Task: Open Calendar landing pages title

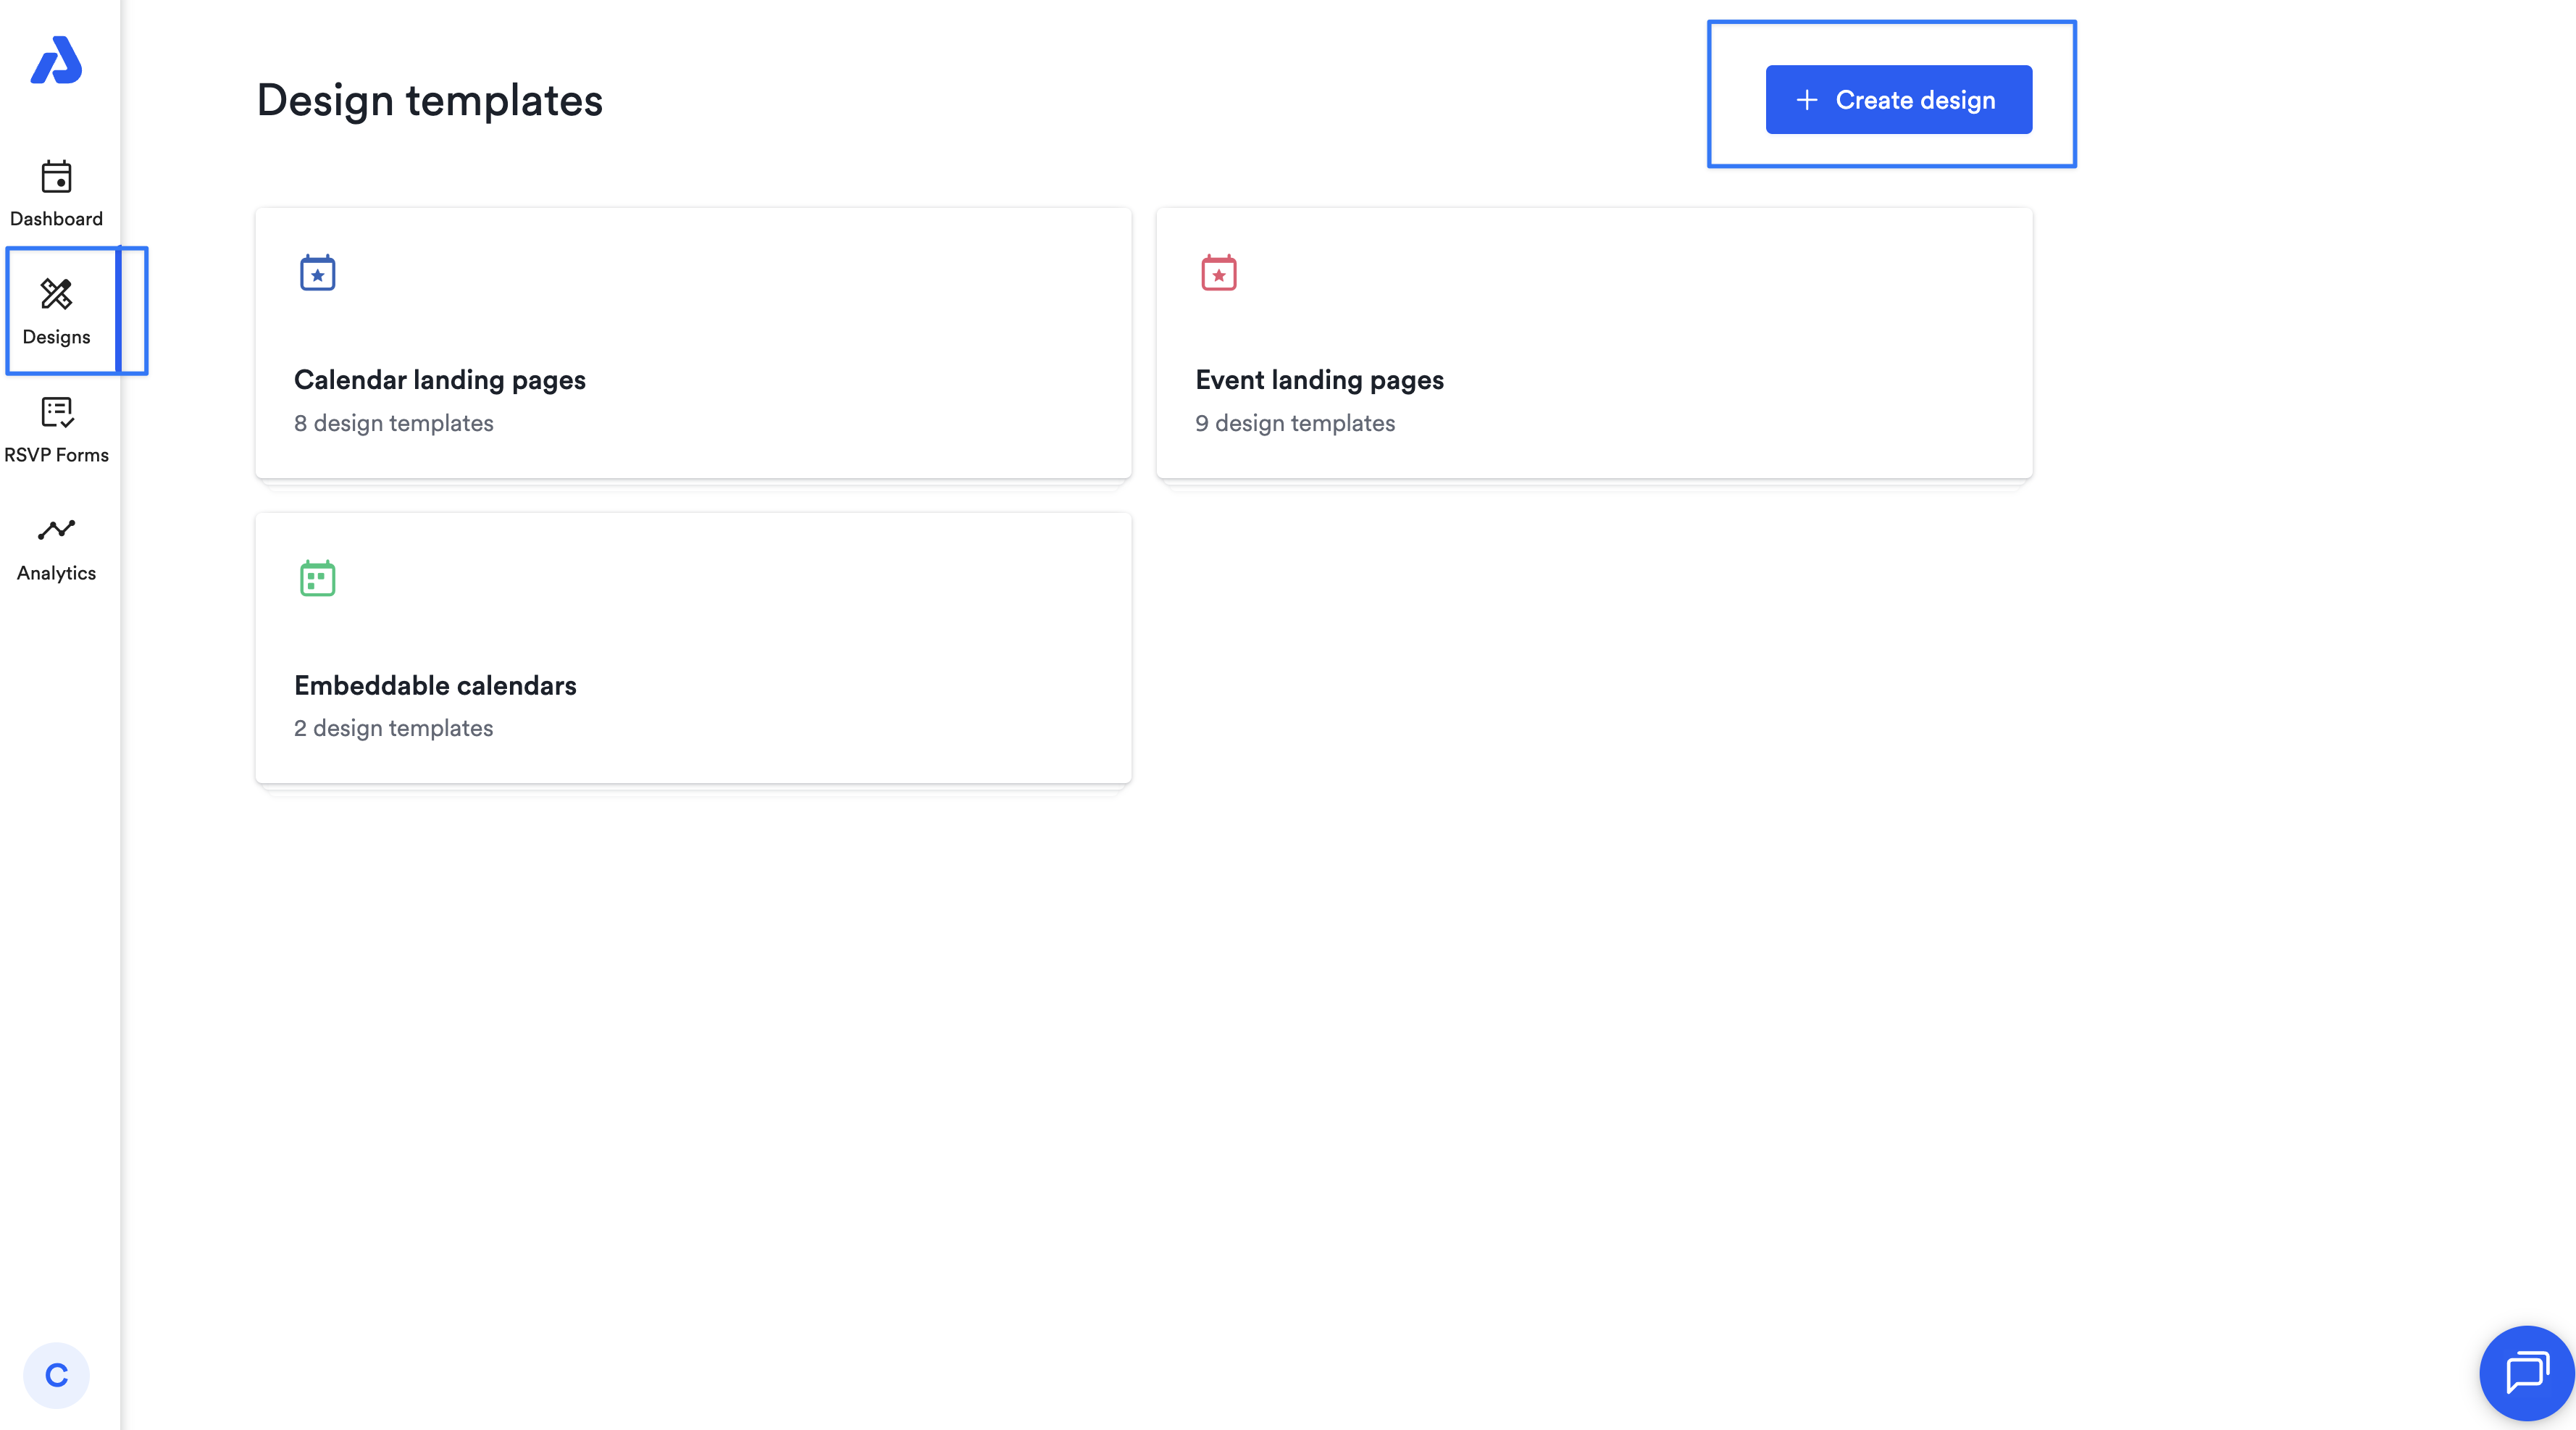Action: 439,380
